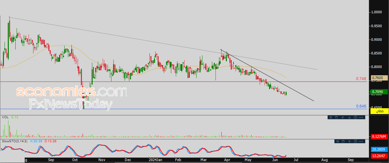
Task: Click the Apr time axis label
Action: [227, 160]
